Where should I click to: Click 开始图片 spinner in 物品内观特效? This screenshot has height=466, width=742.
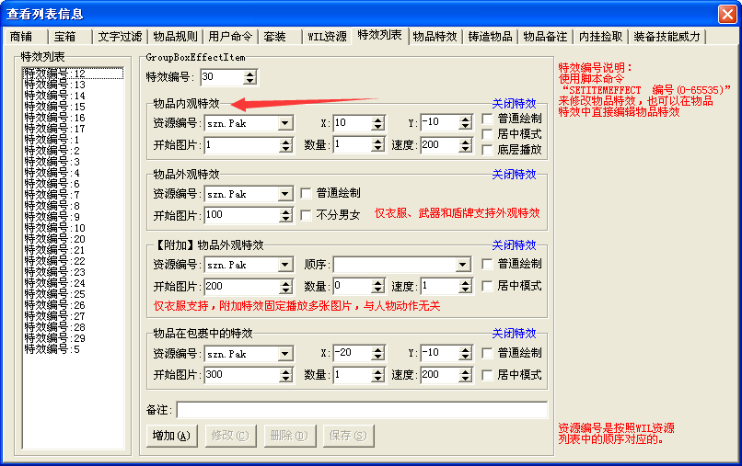[x=285, y=145]
